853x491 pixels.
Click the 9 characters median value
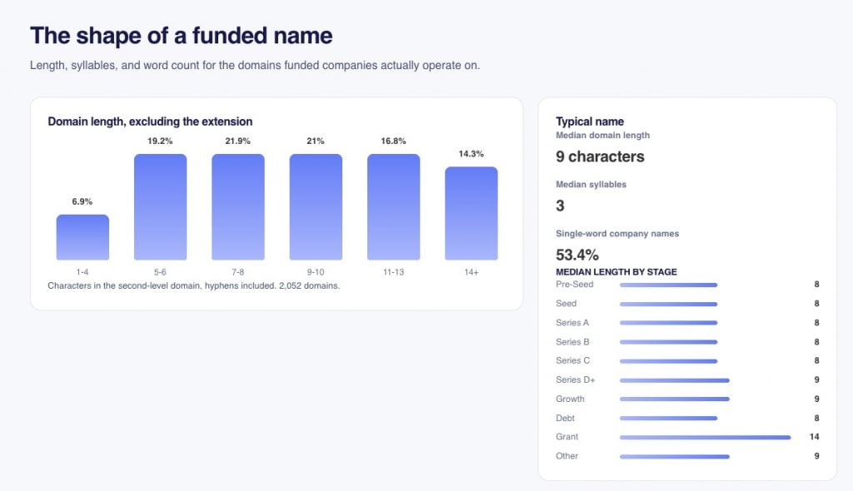pos(600,156)
